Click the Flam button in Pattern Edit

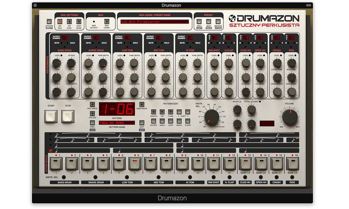[170, 112]
